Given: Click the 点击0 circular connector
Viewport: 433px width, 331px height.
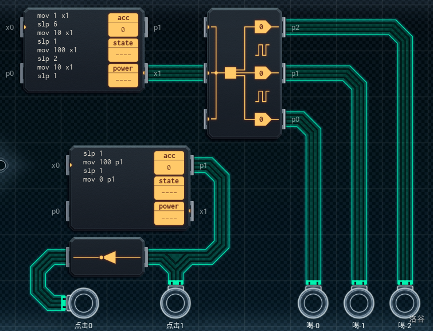Looking at the screenshot, I should click(x=83, y=303).
